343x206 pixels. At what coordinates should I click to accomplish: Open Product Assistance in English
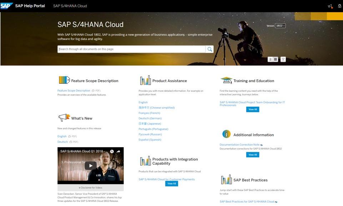click(x=143, y=102)
